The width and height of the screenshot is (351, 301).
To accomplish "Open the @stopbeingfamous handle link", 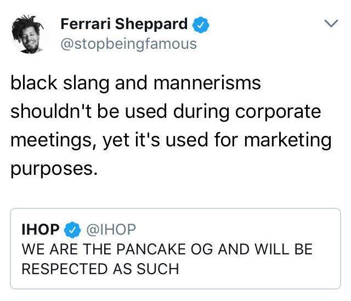I will (128, 44).
